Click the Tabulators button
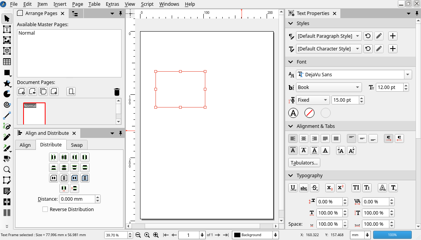 click(304, 163)
